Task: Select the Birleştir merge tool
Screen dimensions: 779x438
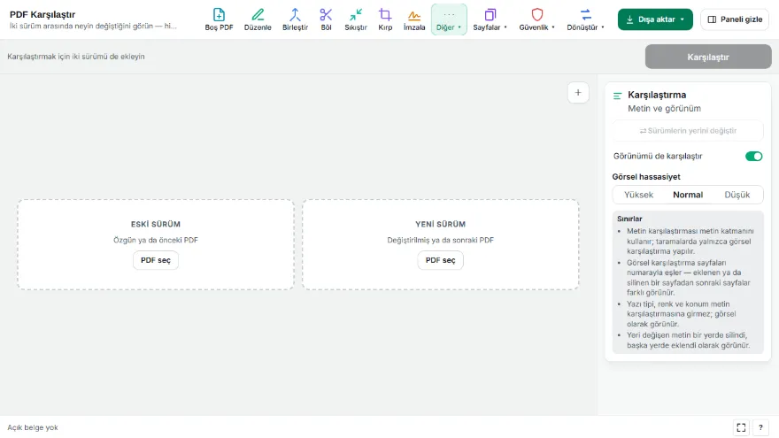Action: [x=295, y=19]
